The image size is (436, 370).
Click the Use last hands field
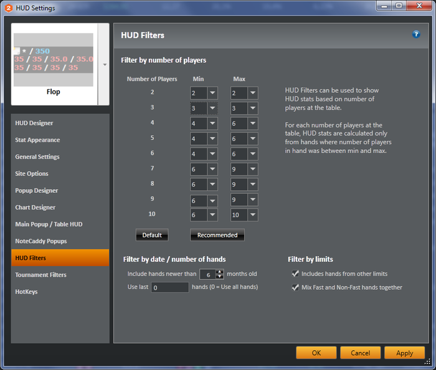pos(170,287)
